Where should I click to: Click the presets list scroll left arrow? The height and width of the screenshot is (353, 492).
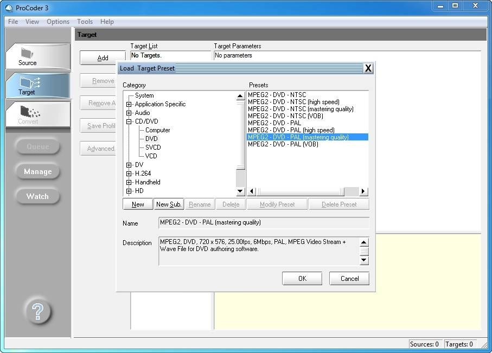(x=251, y=191)
